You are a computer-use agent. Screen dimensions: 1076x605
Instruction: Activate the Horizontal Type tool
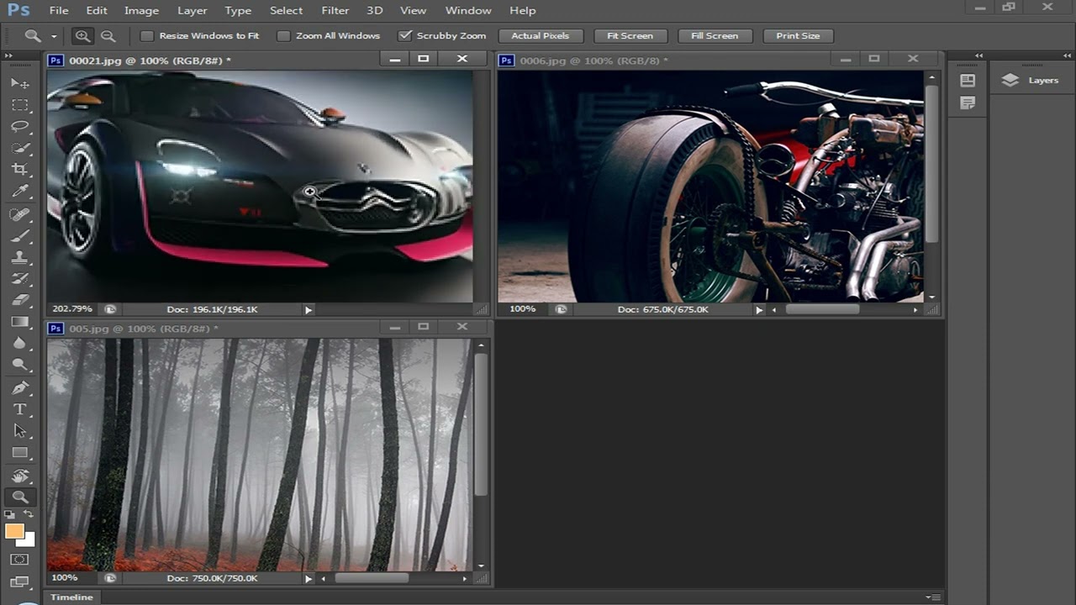tap(20, 409)
